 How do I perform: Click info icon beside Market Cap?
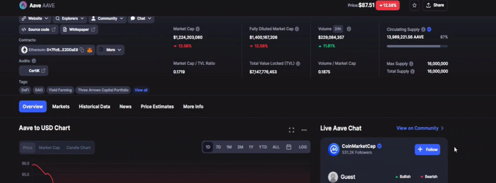click(197, 29)
